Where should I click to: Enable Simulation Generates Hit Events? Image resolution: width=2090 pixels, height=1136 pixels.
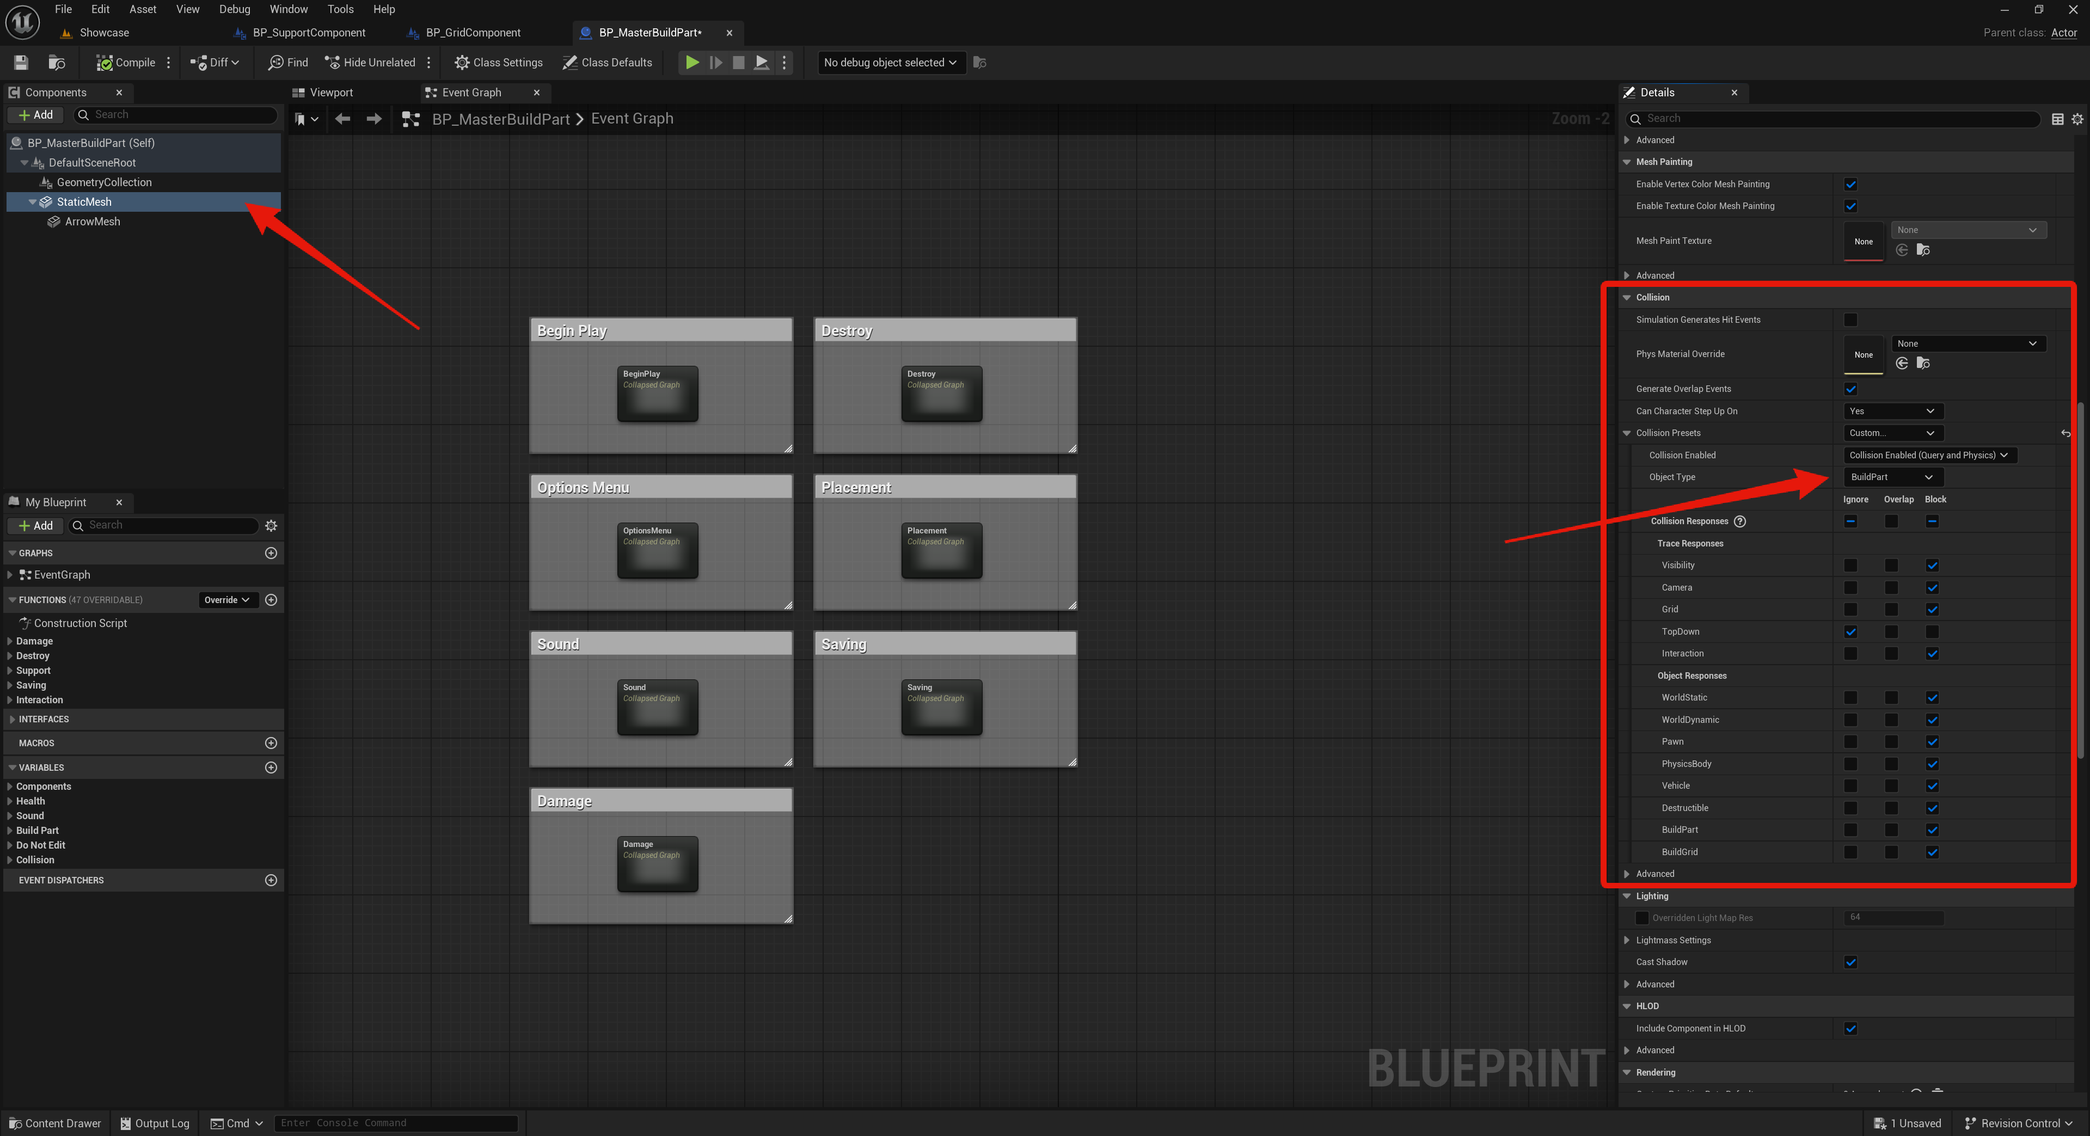coord(1850,320)
